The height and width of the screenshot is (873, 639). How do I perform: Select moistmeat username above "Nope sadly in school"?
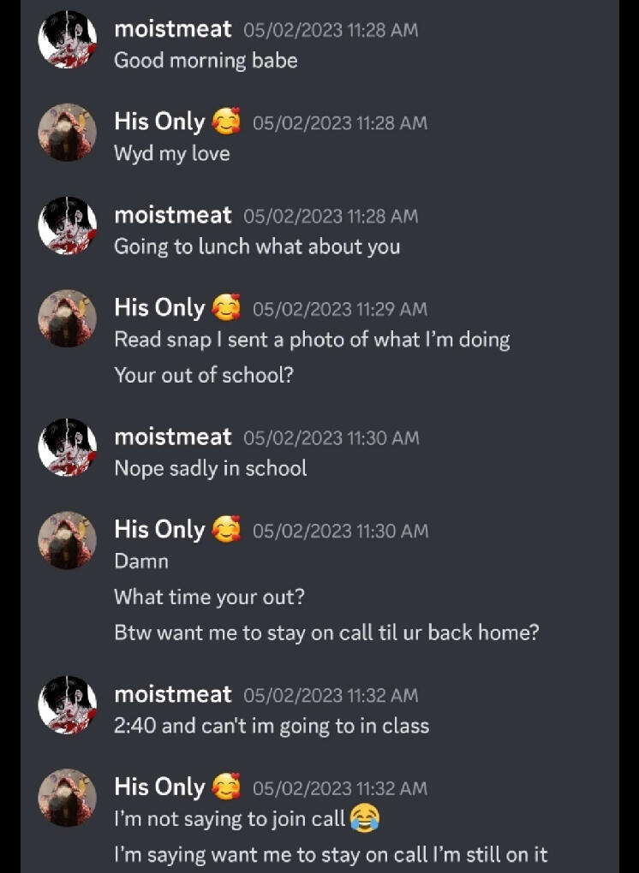173,437
